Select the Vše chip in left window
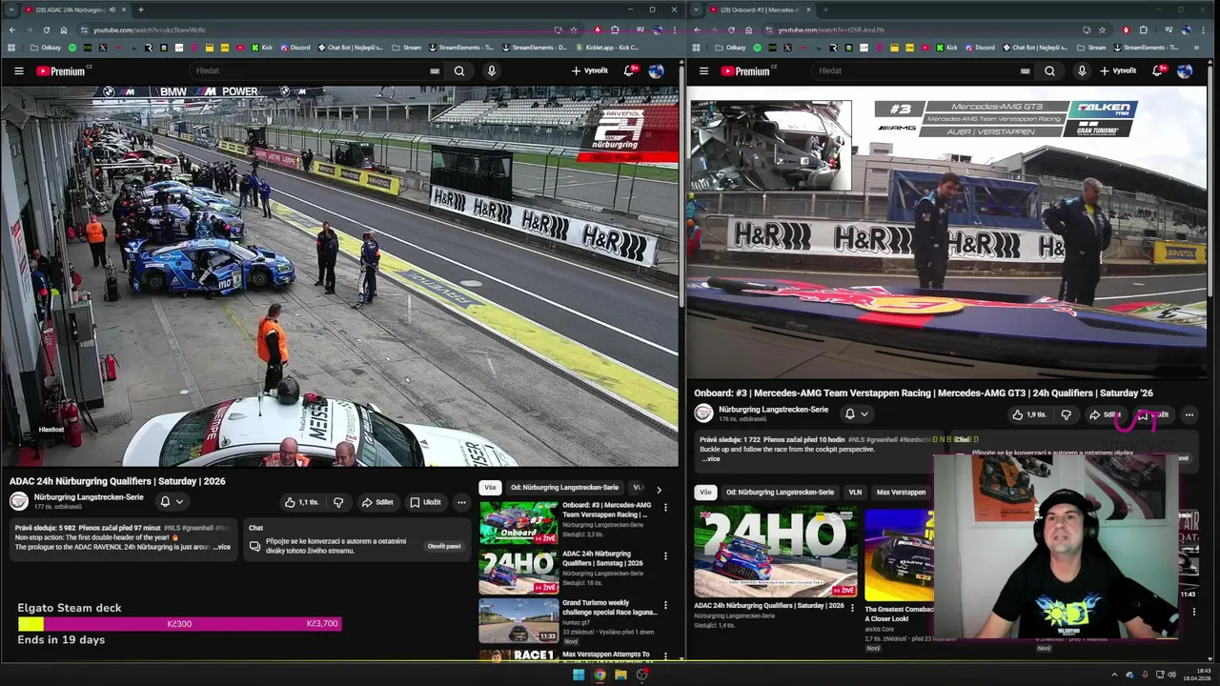1220x686 pixels. (490, 488)
